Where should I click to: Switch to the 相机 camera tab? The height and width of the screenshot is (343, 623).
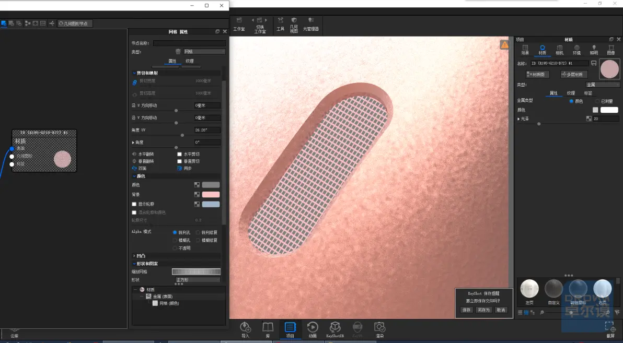[x=559, y=50]
